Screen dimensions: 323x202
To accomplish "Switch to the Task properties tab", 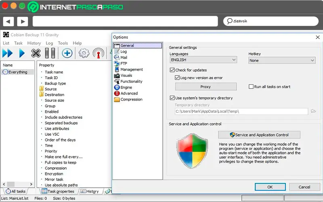I will (x=58, y=191).
